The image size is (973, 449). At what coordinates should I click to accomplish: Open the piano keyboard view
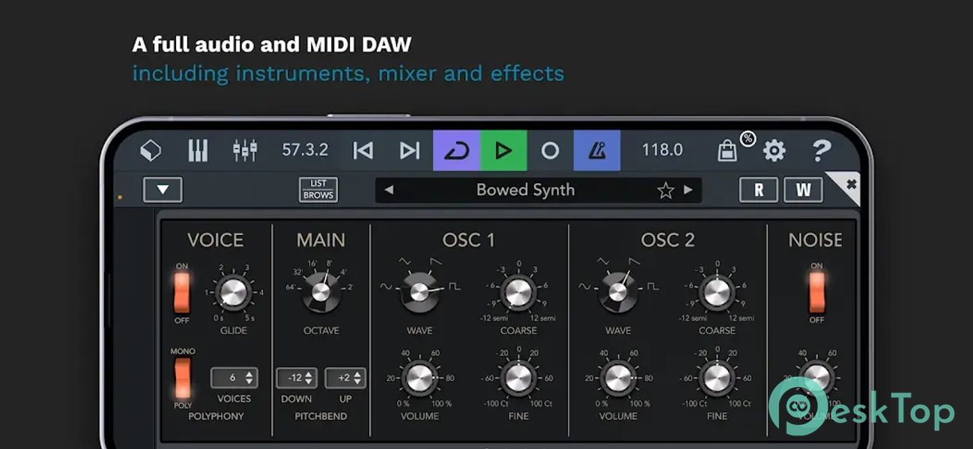coord(198,150)
